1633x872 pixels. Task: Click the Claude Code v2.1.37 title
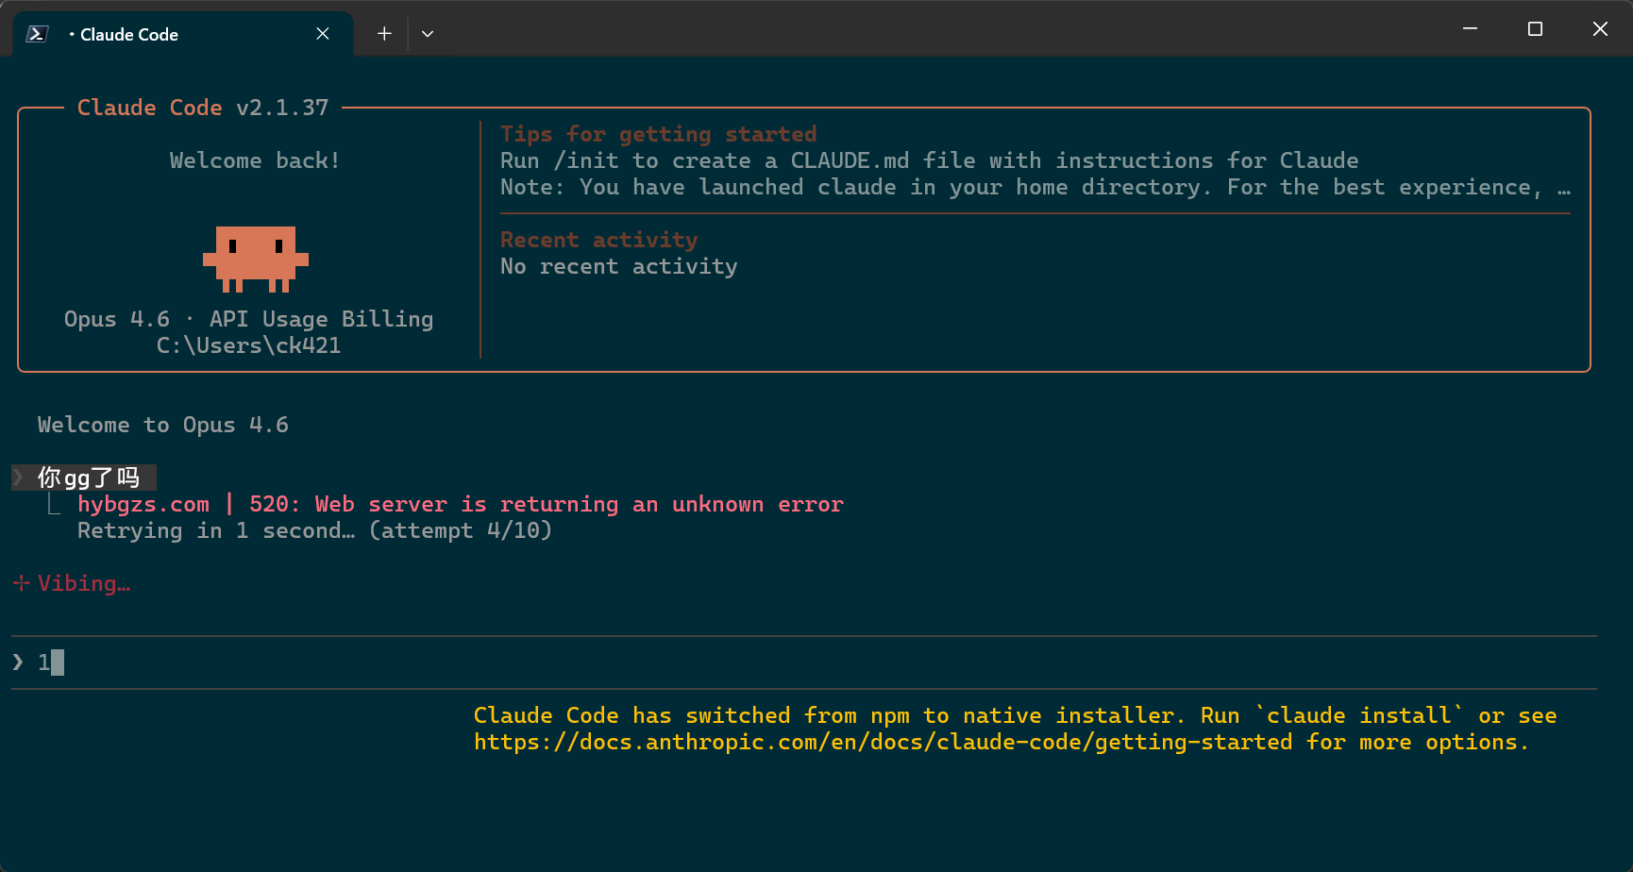click(203, 108)
